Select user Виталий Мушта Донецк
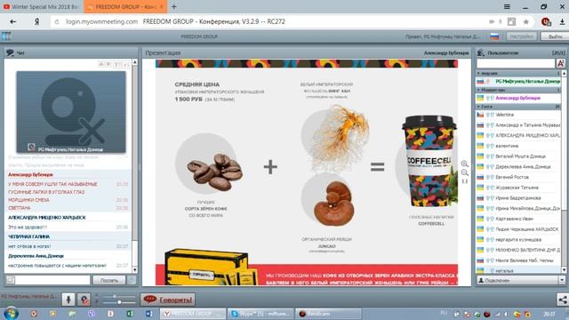This screenshot has width=569, height=320. point(518,156)
